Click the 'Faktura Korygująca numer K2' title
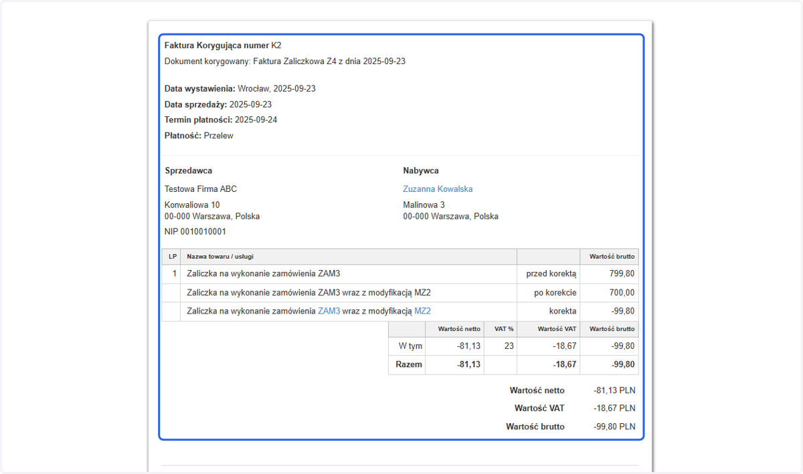Viewport: 803px width, 474px height. click(223, 45)
